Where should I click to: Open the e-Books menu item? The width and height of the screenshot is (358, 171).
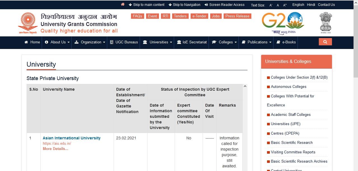pyautogui.click(x=286, y=42)
